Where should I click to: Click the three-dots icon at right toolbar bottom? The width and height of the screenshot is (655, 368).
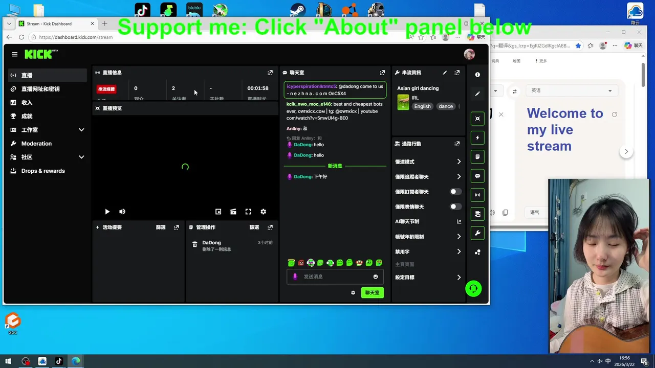477,252
